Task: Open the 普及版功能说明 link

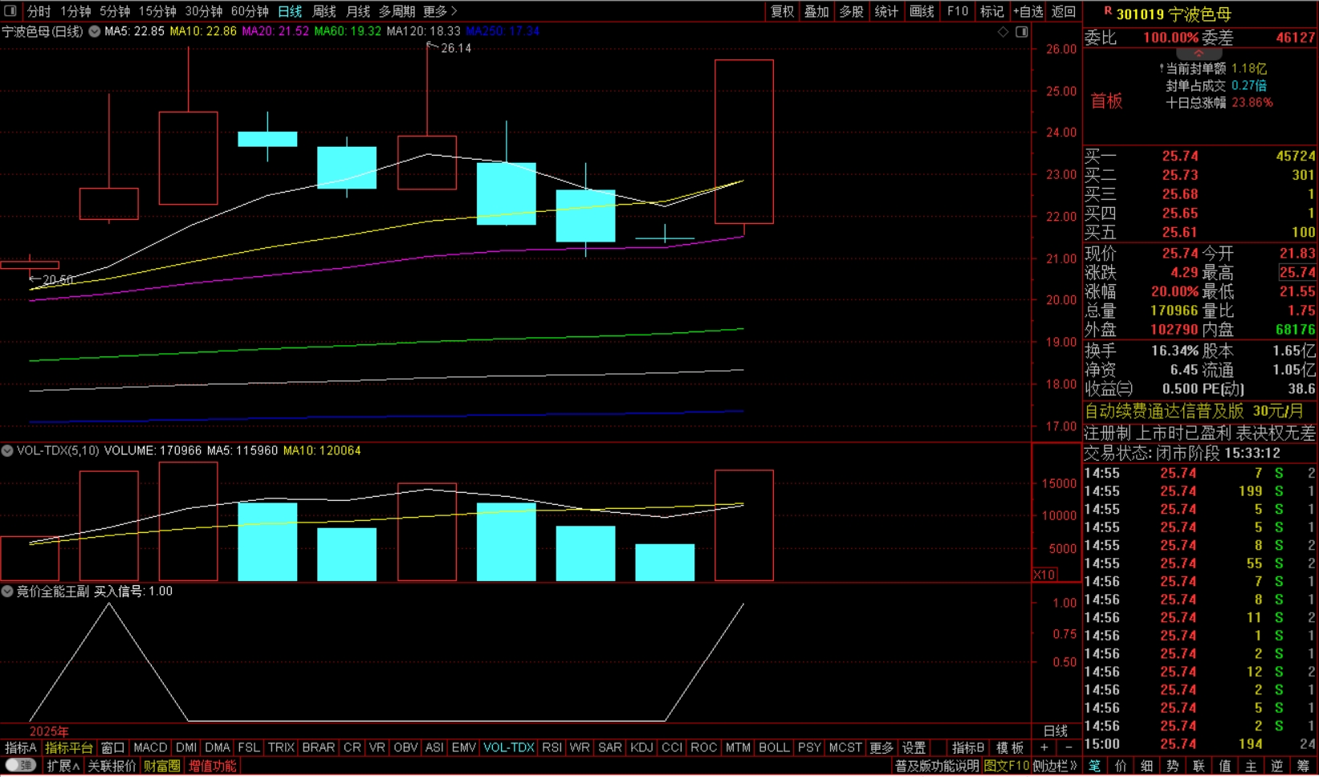Action: [937, 766]
